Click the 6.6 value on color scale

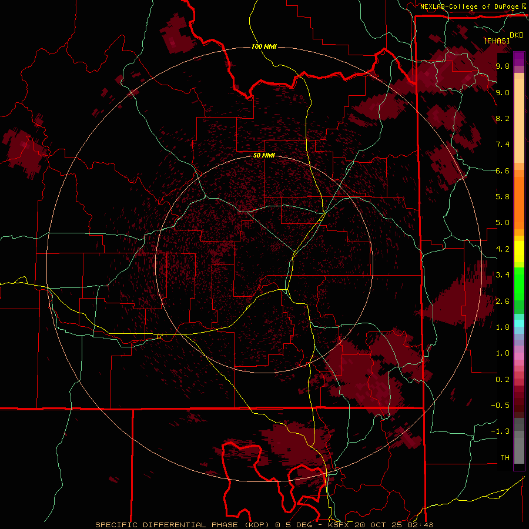click(x=503, y=170)
